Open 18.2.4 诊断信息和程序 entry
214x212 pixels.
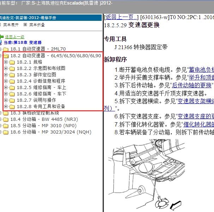point(41,81)
